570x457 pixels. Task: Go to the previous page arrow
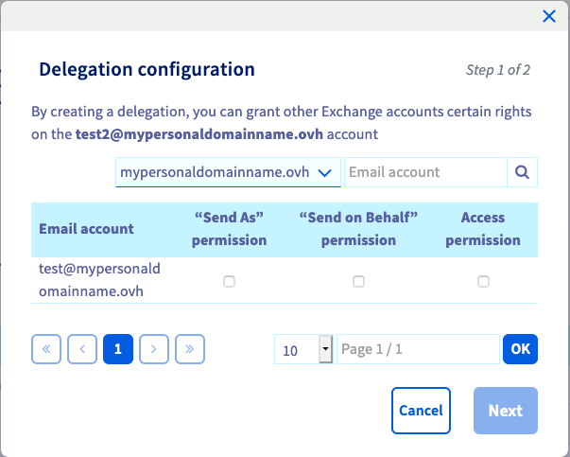click(82, 349)
